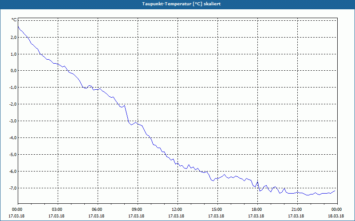355x221 pixels.
Task: Select the '-2,0' y-axis label
Action: point(13,104)
